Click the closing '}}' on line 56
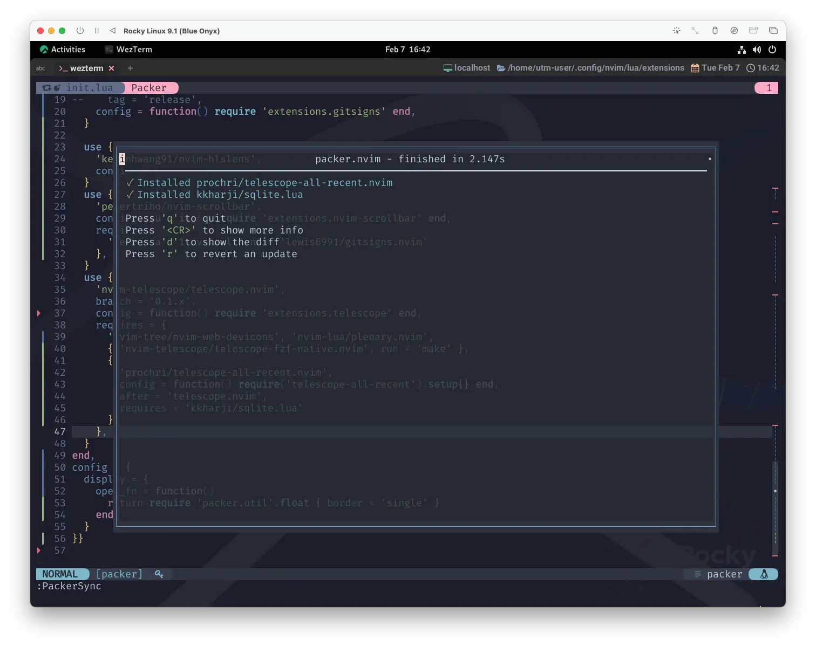 coord(78,539)
